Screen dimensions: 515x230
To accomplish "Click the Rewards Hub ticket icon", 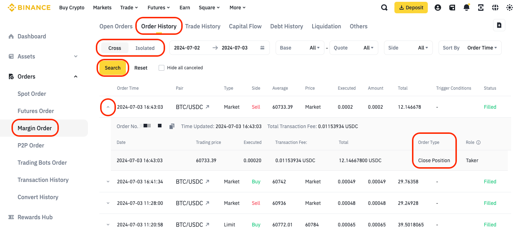I will (11, 217).
